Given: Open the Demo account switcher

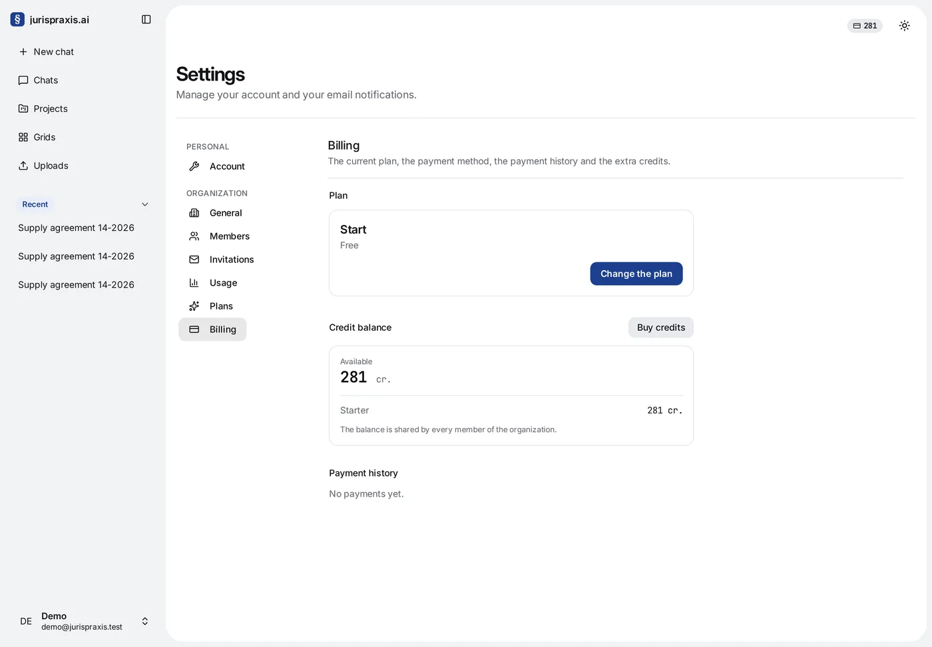Looking at the screenshot, I should [x=83, y=621].
